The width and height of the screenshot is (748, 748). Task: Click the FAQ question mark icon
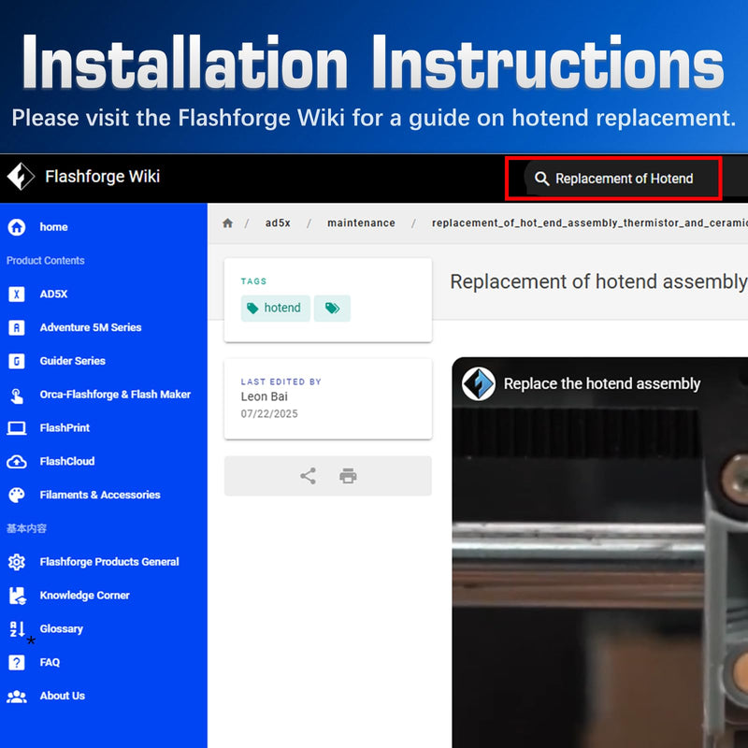tap(17, 662)
